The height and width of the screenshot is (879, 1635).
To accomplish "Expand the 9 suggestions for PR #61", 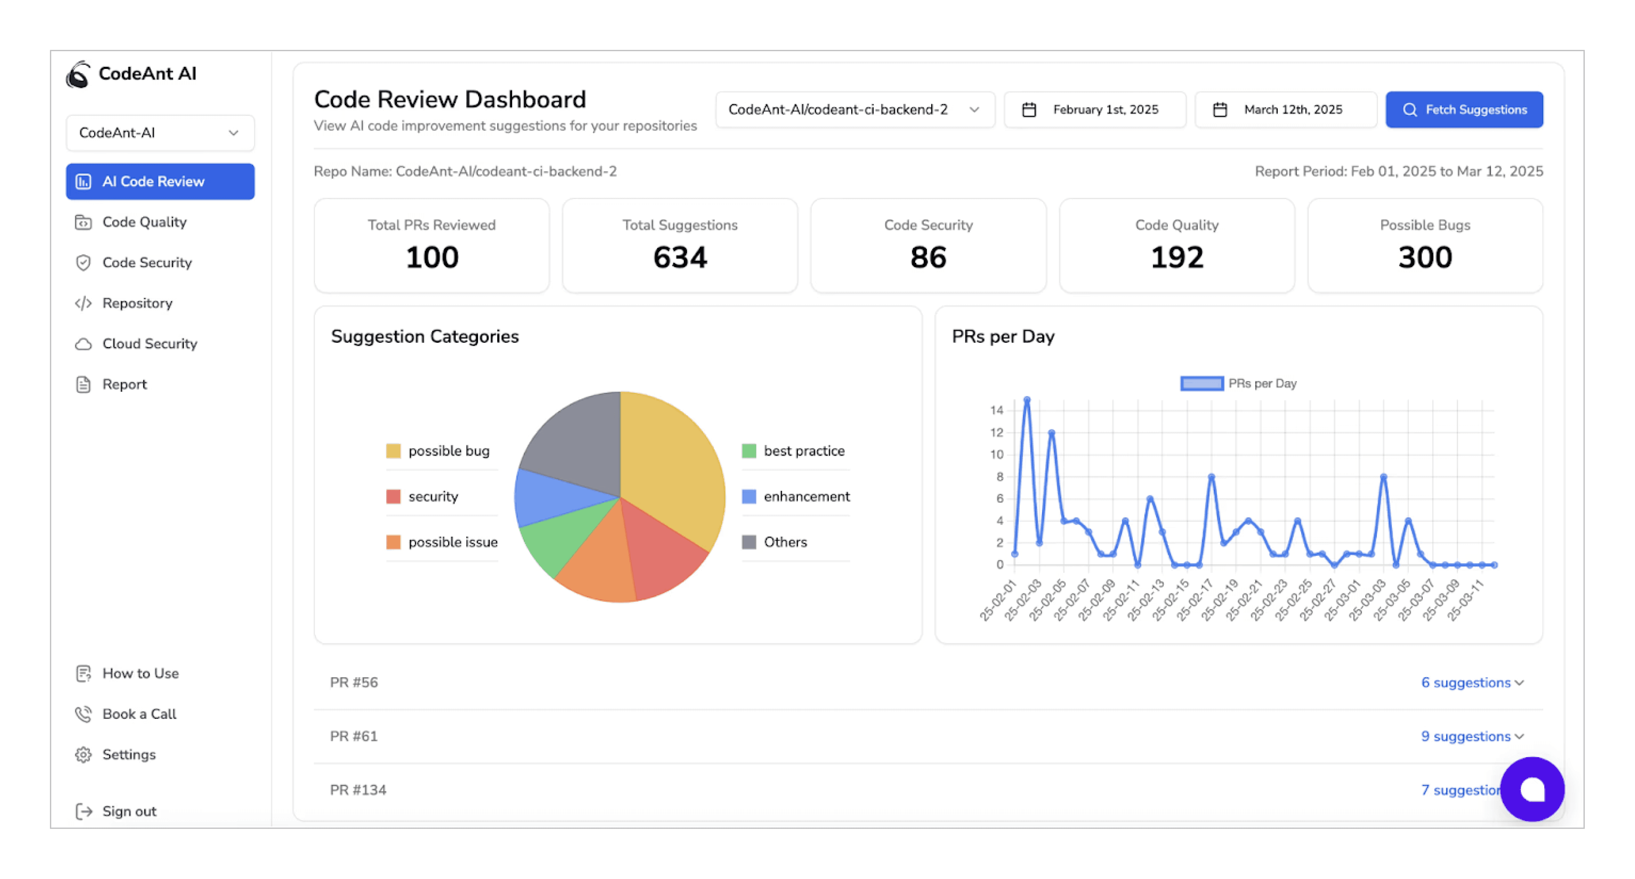I will click(1471, 736).
